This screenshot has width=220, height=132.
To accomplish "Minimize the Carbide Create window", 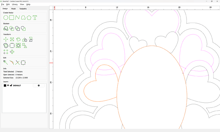I will click(207, 1).
